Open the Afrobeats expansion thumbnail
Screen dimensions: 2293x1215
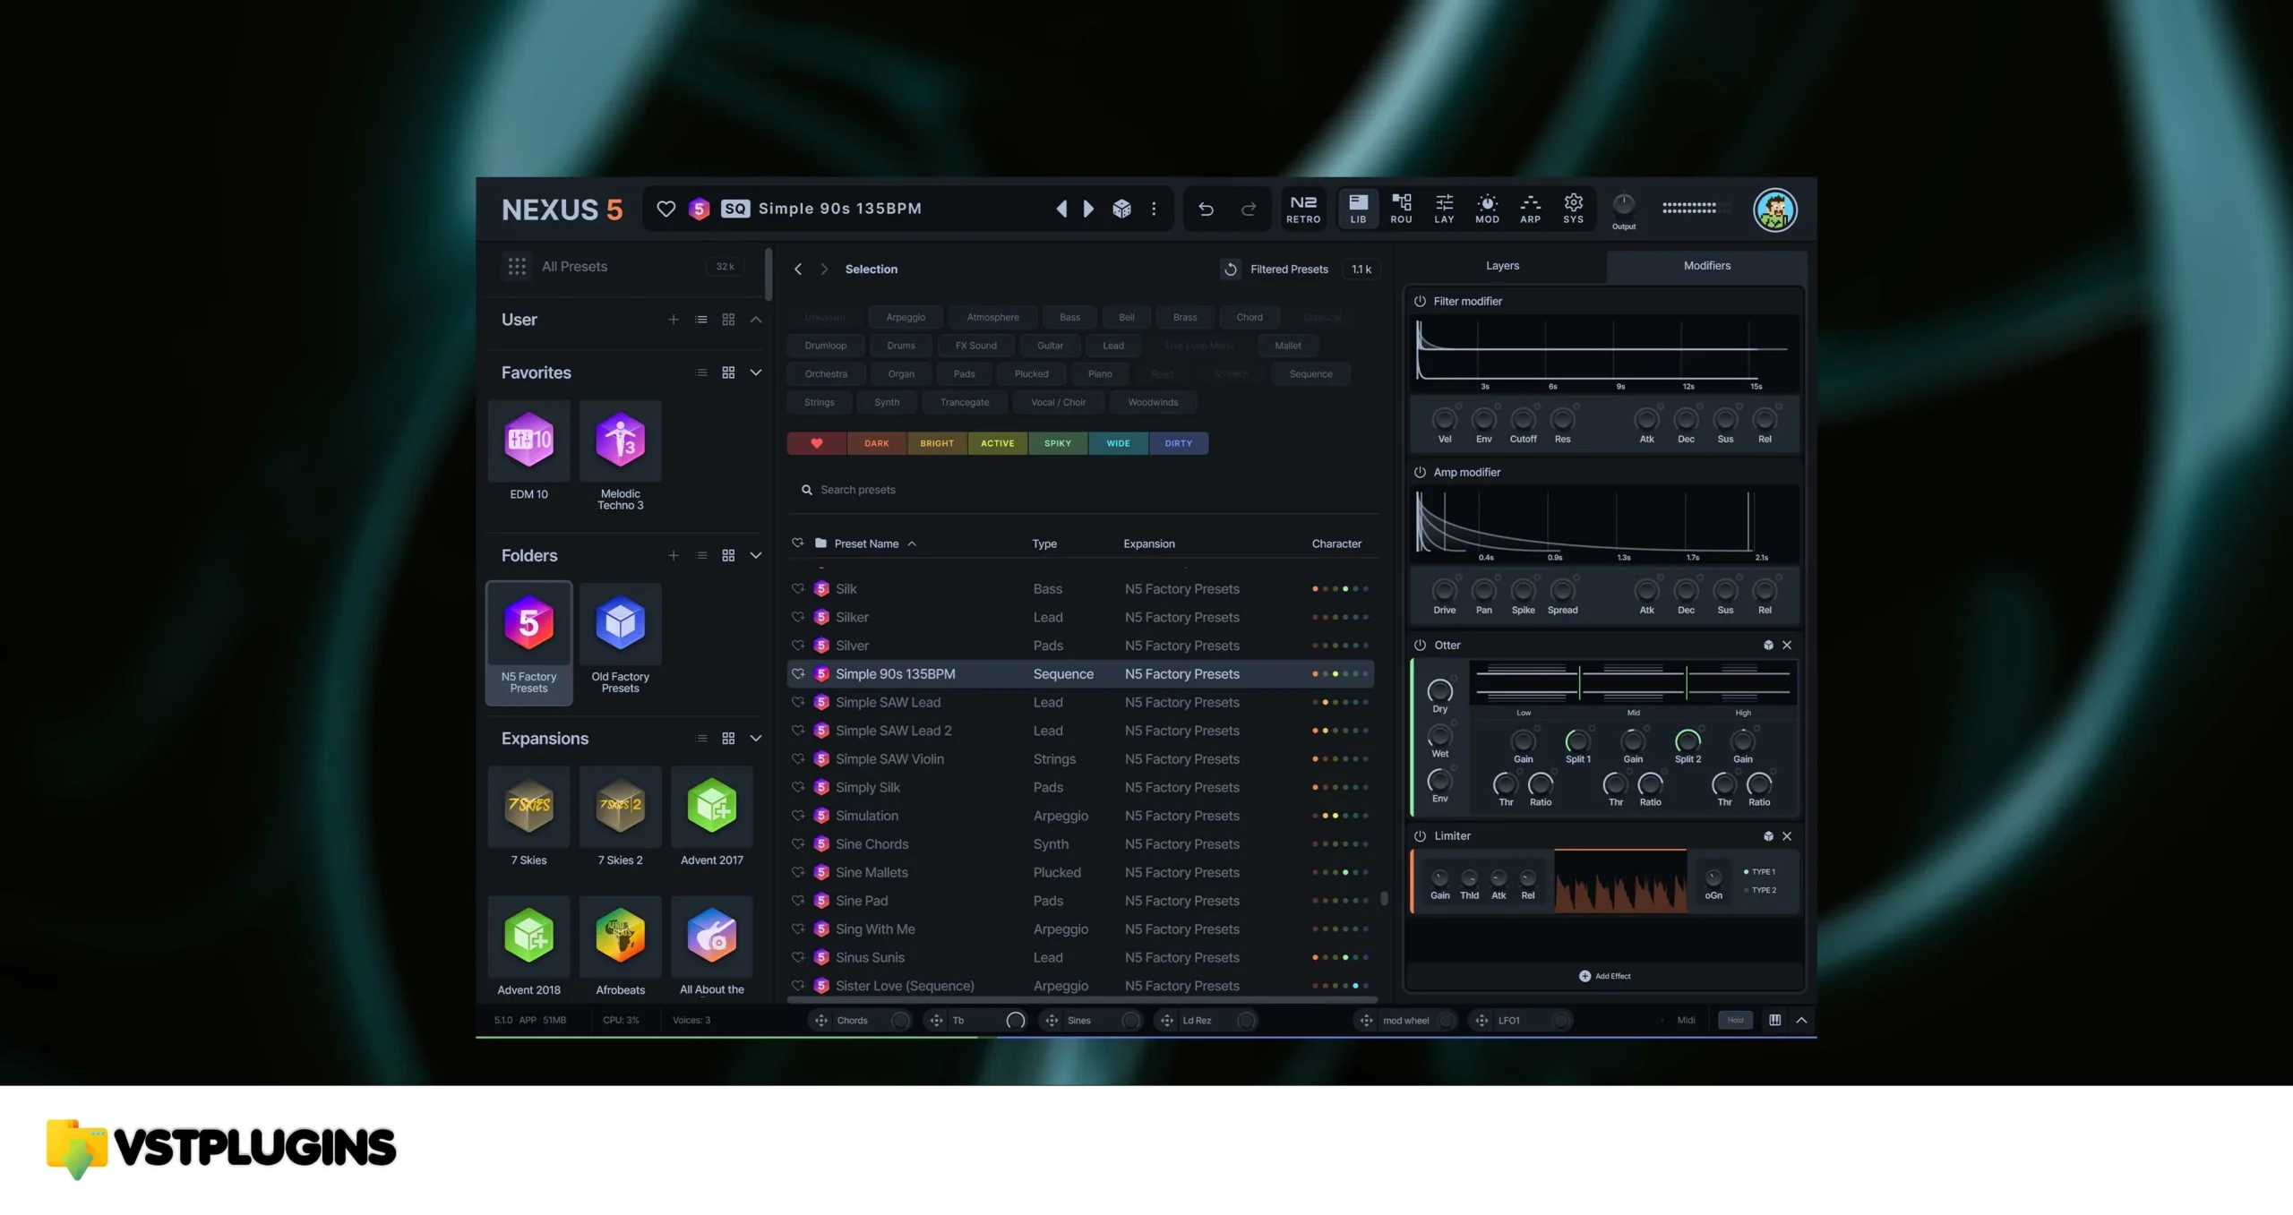pyautogui.click(x=620, y=936)
